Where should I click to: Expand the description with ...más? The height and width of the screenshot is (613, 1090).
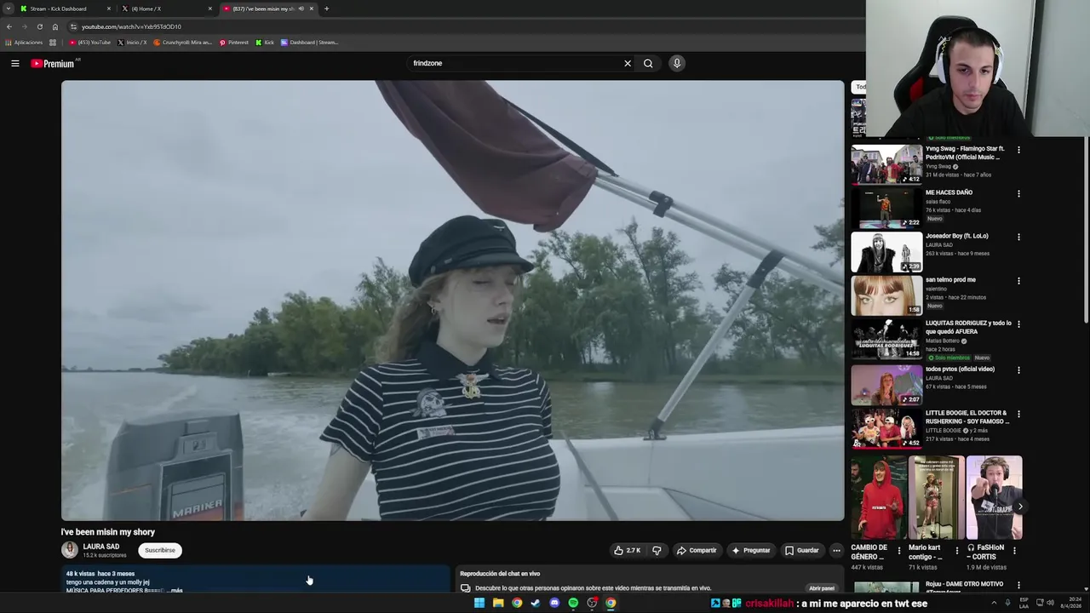click(174, 590)
